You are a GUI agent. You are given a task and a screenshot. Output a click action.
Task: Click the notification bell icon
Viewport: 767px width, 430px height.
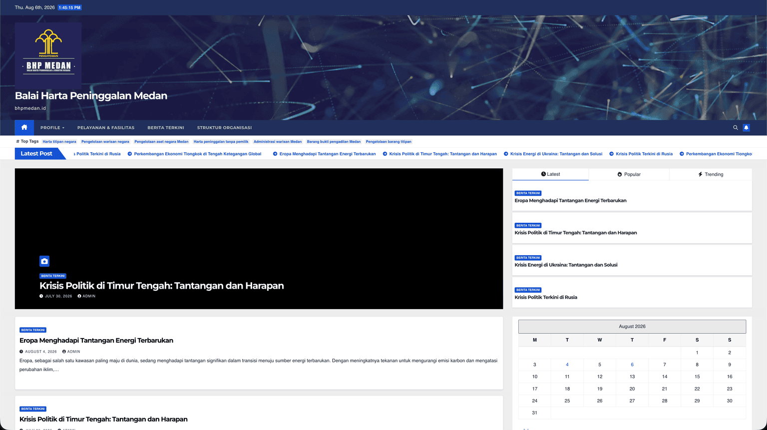(746, 128)
